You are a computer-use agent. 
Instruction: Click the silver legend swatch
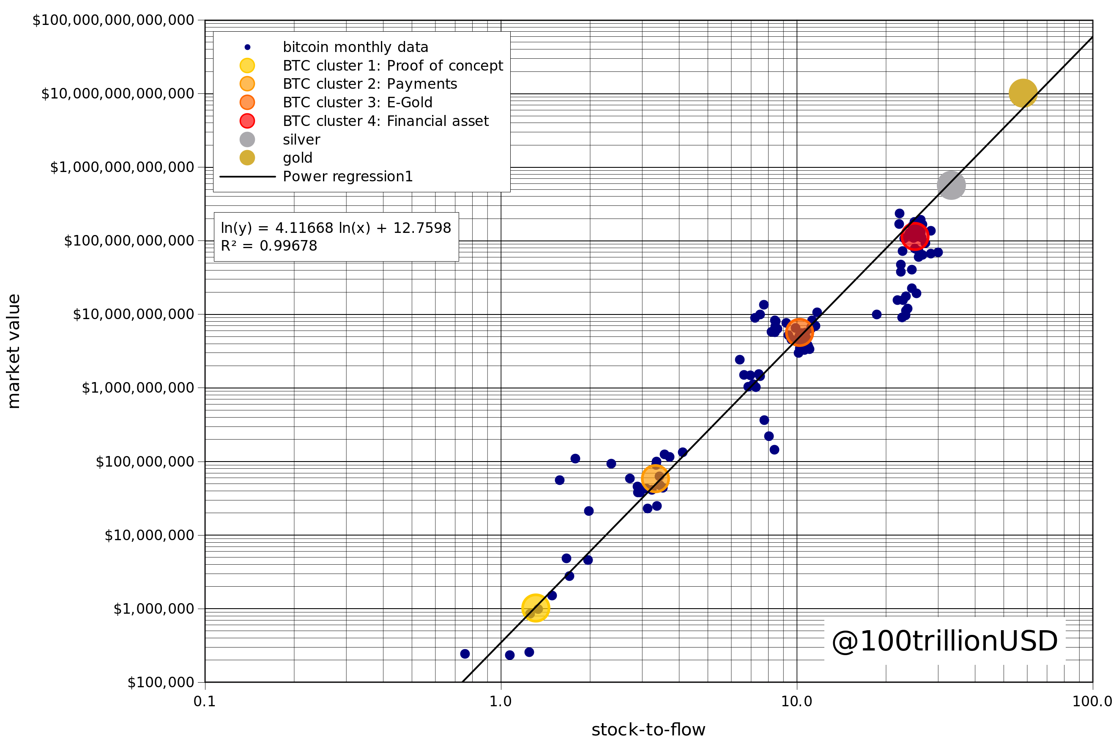[x=247, y=139]
